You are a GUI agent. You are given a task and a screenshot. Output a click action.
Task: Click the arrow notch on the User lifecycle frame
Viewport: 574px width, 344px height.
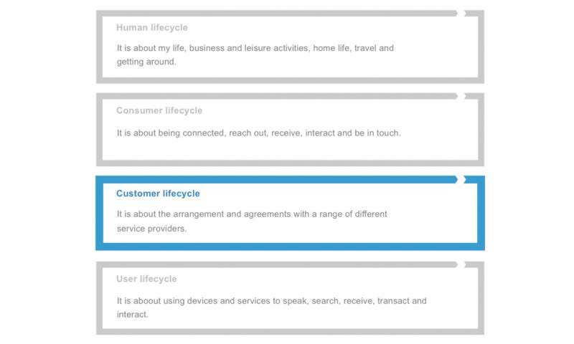coord(461,264)
